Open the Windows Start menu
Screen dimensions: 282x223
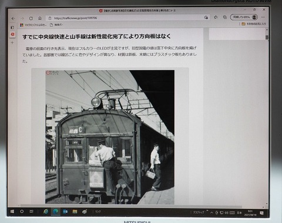[x=12, y=212]
